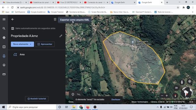The height and width of the screenshot is (110, 196).
Task: Open the Google Earth hamburger menu
Action: point(4,19)
